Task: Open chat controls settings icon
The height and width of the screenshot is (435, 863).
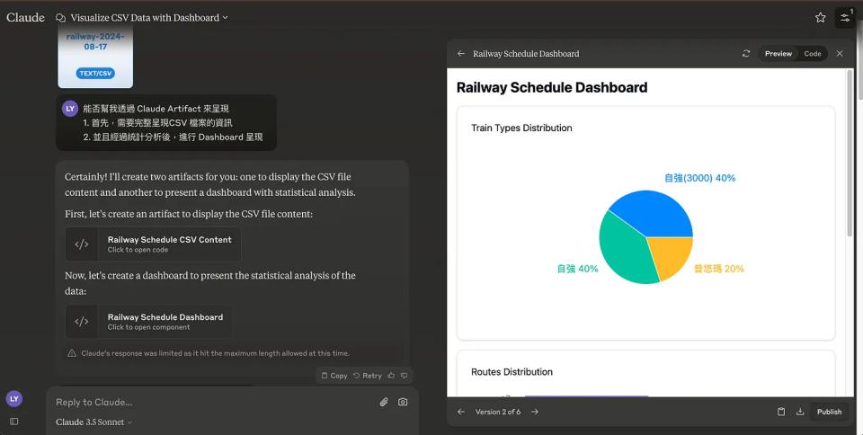Action: [845, 17]
